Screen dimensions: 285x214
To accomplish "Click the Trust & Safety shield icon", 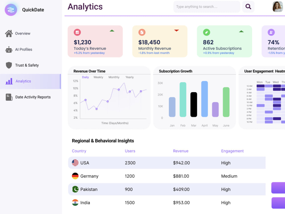I will click(x=9, y=65).
